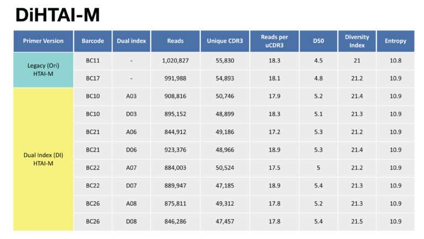Click the DiHTAI-M slide title
Screen dimensions: 424x239
click(57, 15)
